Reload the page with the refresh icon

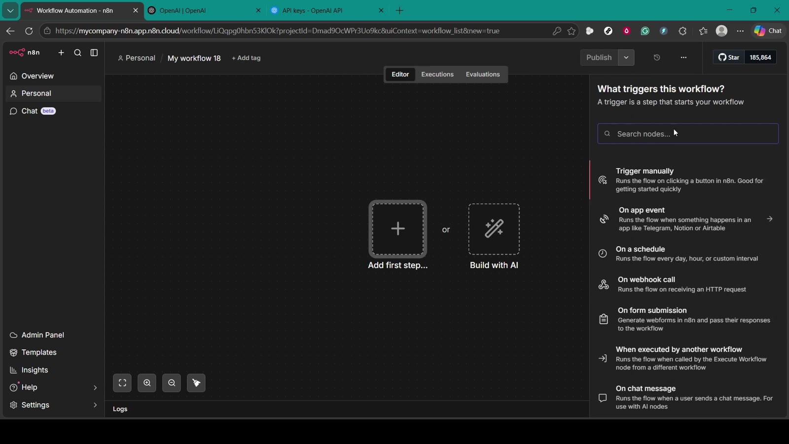click(29, 31)
